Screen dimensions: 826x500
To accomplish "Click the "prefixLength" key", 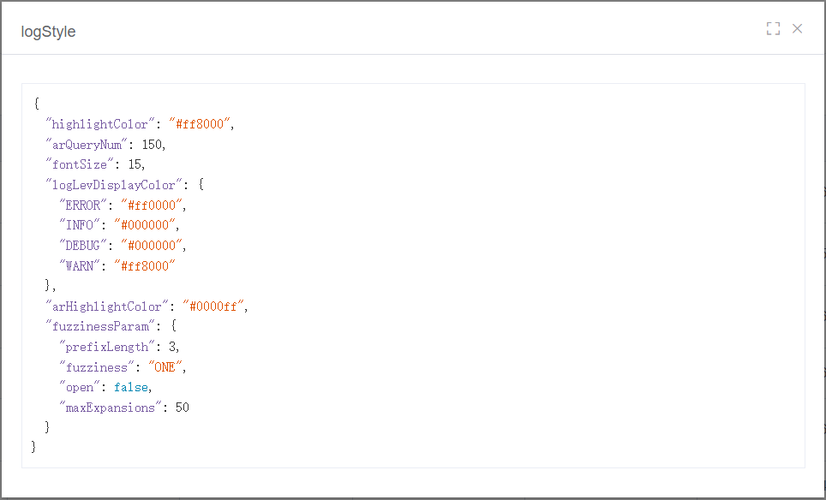I will coord(107,347).
